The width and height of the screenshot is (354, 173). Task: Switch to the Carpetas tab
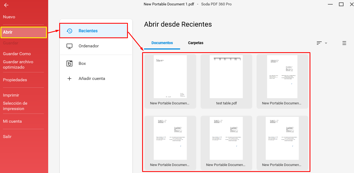coord(196,43)
